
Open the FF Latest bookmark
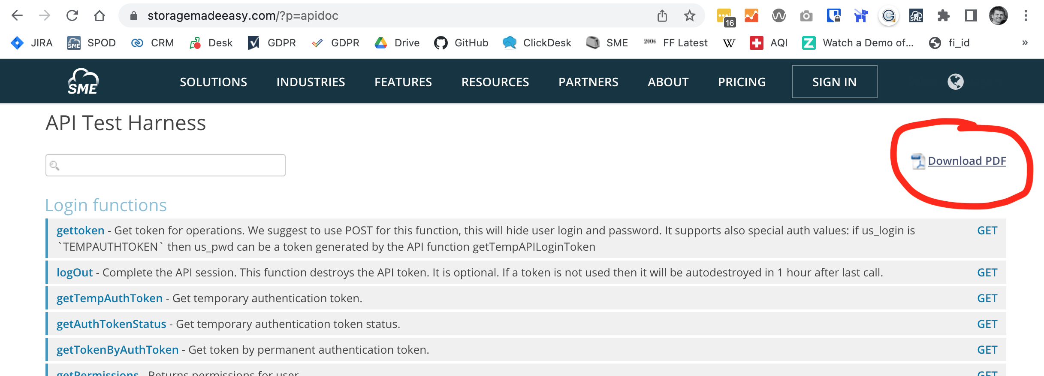[676, 43]
